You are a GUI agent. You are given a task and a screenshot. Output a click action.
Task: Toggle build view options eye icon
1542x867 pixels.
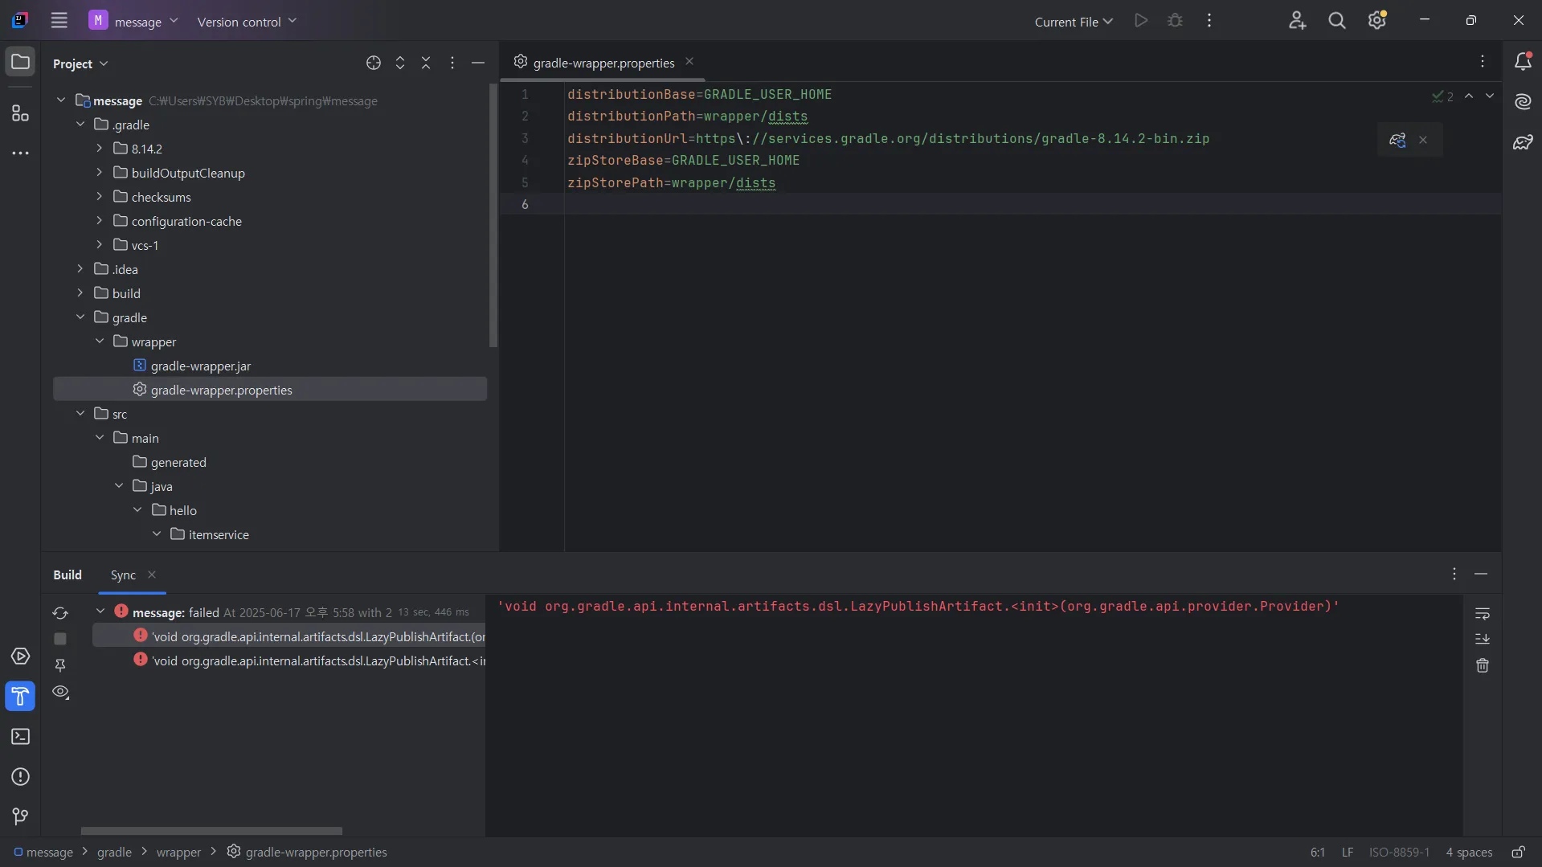[60, 692]
